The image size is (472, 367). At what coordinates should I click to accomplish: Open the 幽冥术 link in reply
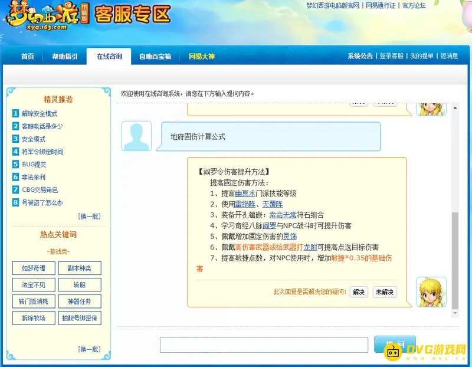click(x=245, y=194)
